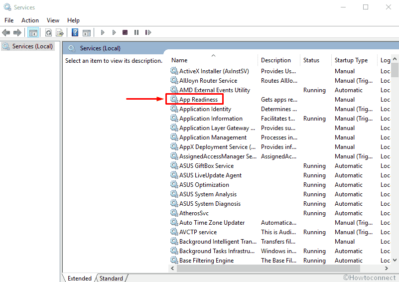This screenshot has height=282, width=399.
Task: Open the File menu
Action: pyautogui.click(x=9, y=20)
